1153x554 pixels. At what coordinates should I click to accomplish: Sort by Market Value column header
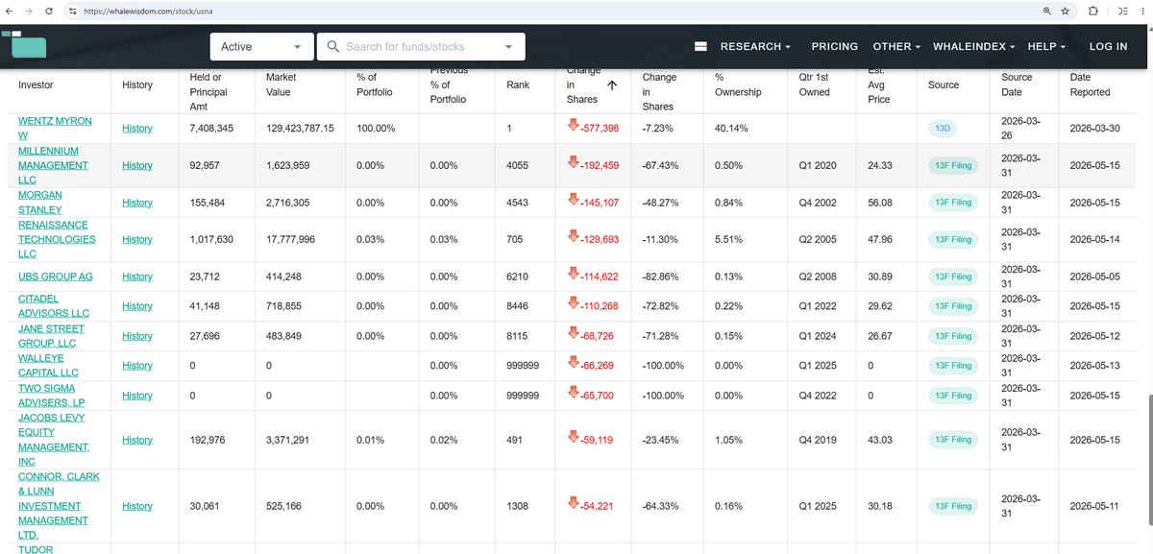[x=281, y=84]
